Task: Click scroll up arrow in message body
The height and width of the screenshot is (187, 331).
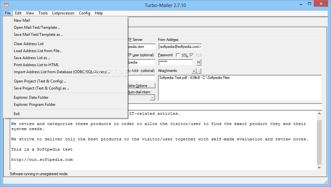Action: click(319, 114)
